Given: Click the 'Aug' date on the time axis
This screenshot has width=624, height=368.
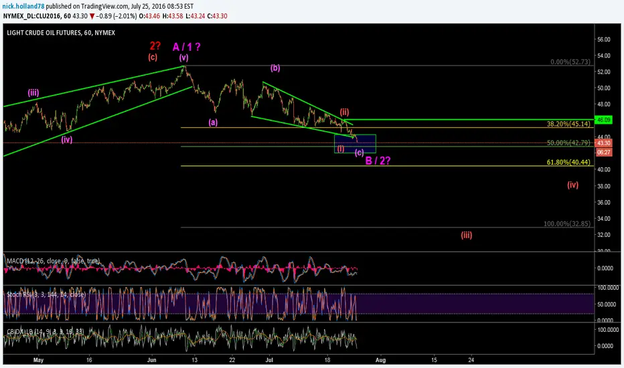Looking at the screenshot, I should pyautogui.click(x=380, y=360).
